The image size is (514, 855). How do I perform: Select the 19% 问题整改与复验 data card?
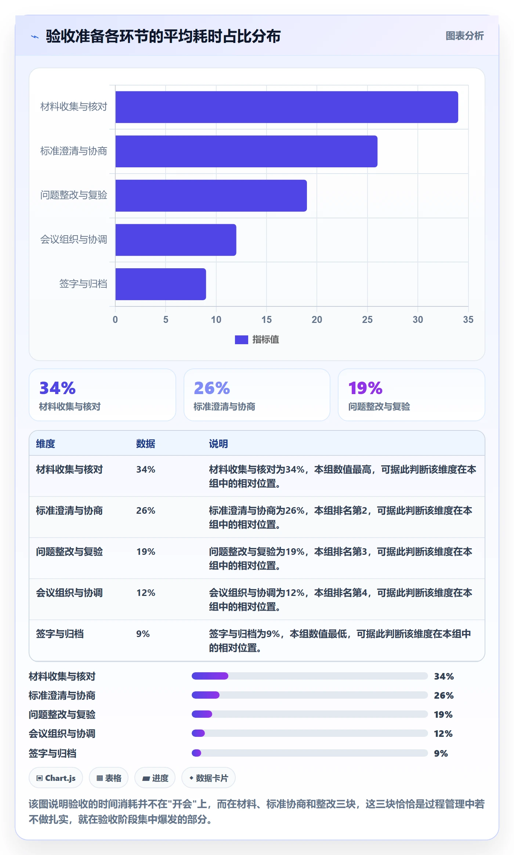point(412,395)
